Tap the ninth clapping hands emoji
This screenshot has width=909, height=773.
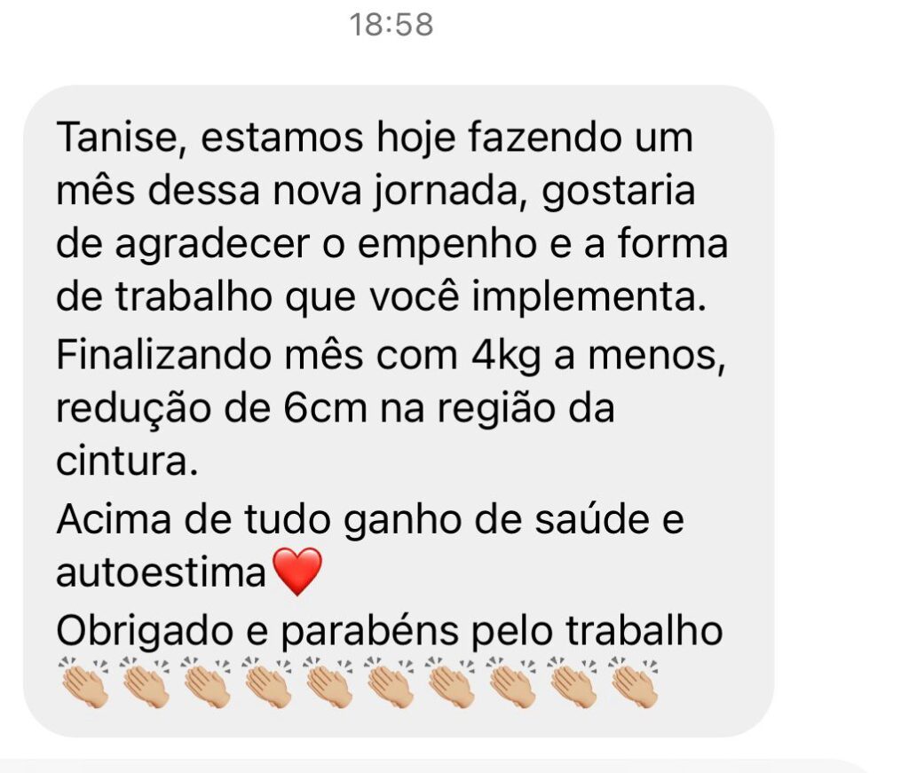coord(573,682)
